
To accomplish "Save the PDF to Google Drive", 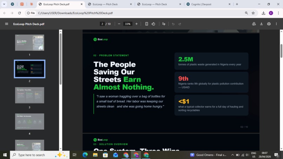I will (254, 24).
